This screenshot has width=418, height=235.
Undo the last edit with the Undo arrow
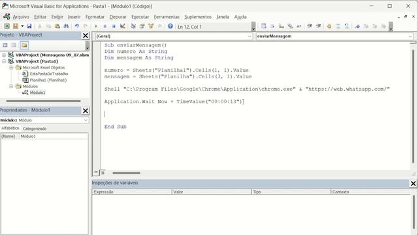pyautogui.click(x=77, y=26)
